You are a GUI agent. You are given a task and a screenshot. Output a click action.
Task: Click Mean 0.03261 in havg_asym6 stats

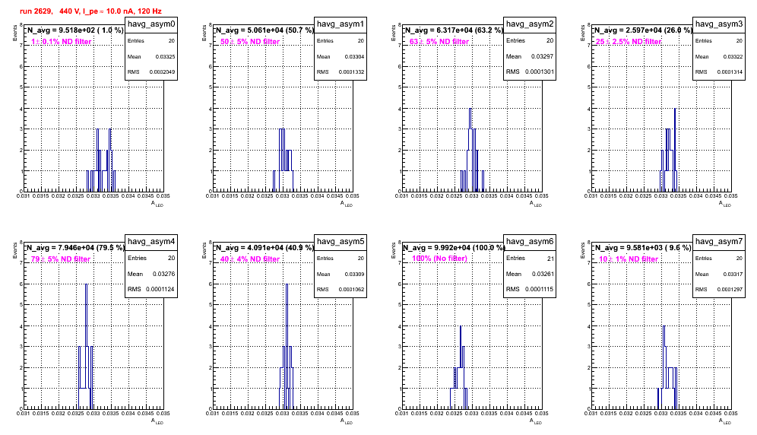tap(530, 274)
